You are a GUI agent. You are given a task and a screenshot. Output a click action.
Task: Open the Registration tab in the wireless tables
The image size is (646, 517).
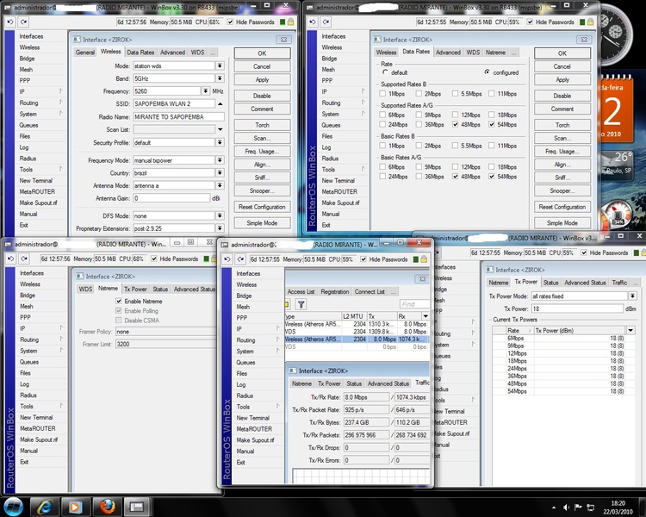[334, 291]
